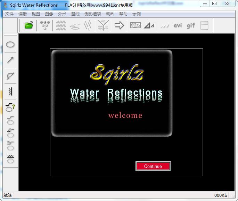Click the framed picture toolbar icon
This screenshot has width=238, height=201.
136,25
